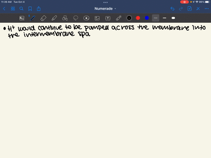Select the Text box tool
Image resolution: width=211 pixels, height=158 pixels.
coord(108,18)
